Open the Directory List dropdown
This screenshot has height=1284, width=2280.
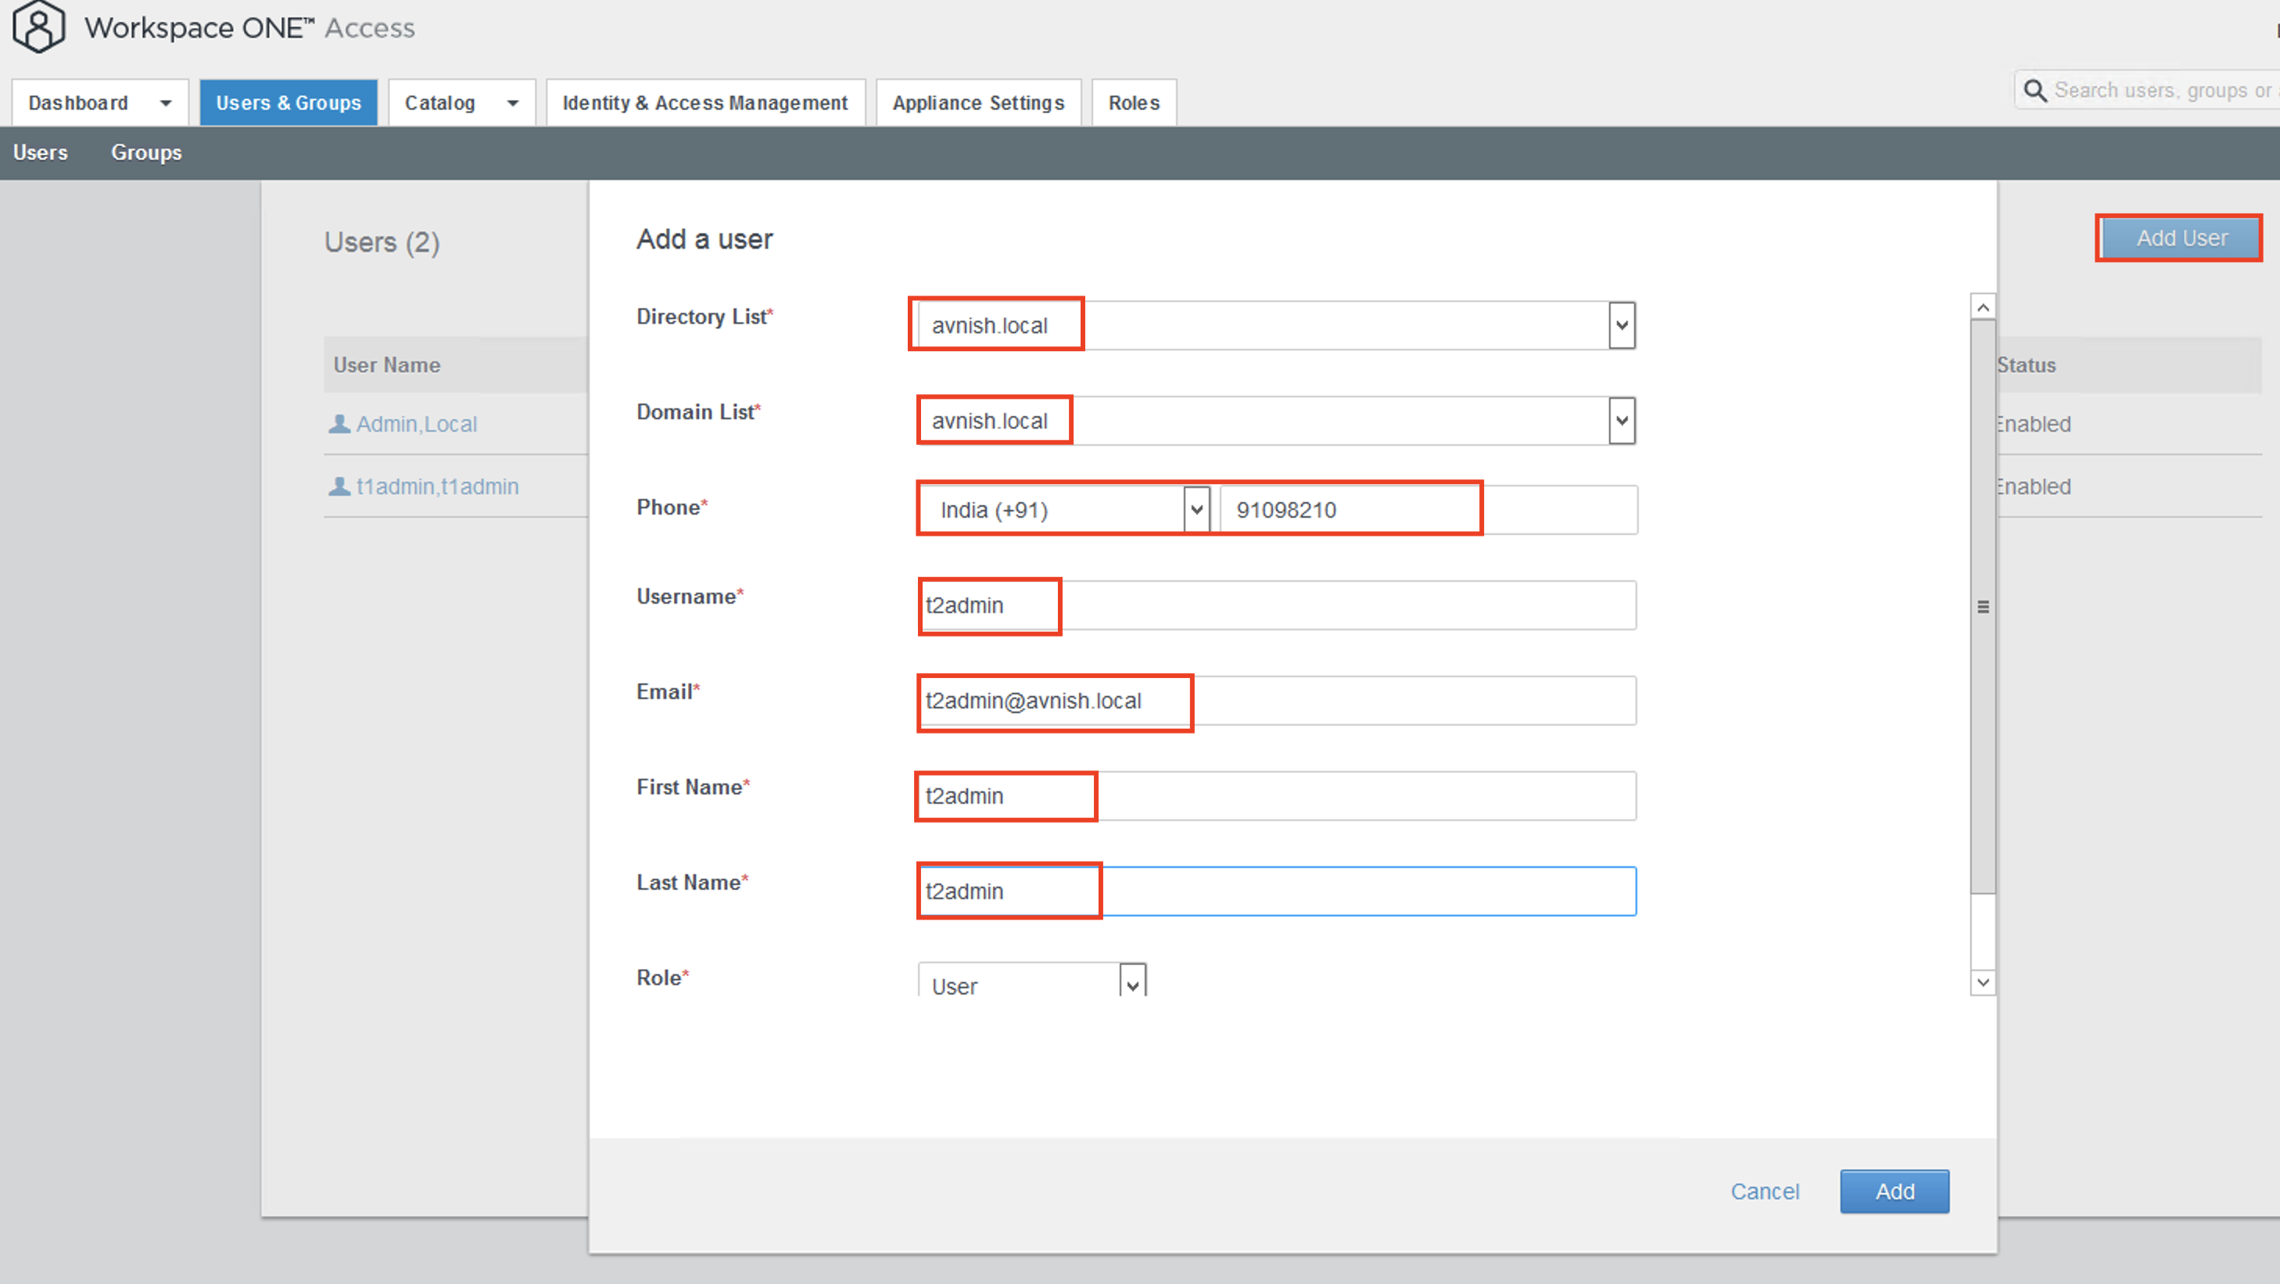click(1622, 325)
